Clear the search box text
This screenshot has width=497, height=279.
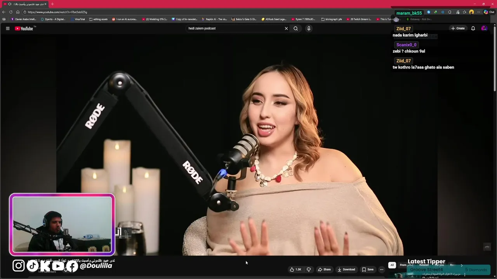(x=286, y=28)
